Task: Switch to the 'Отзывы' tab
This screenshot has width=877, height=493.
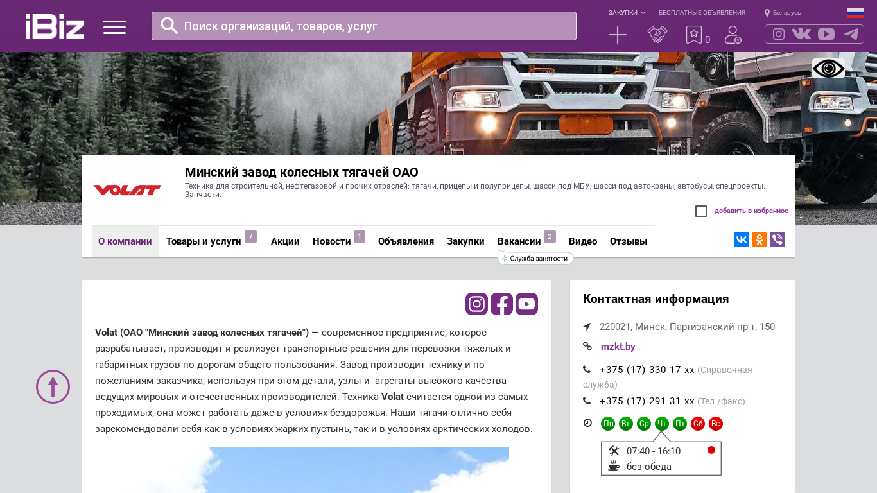Action: click(629, 241)
